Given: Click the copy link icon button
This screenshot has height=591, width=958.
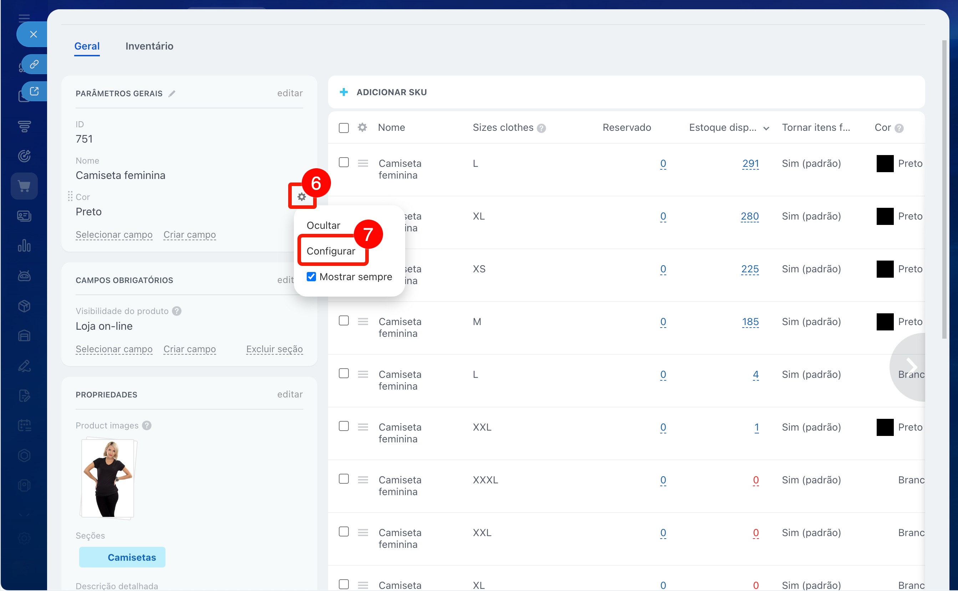Looking at the screenshot, I should pos(34,64).
